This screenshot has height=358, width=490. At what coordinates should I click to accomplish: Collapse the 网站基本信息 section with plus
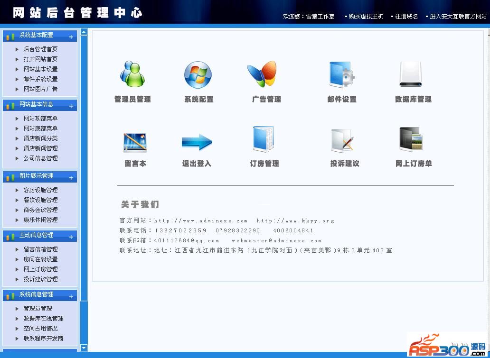(x=71, y=106)
